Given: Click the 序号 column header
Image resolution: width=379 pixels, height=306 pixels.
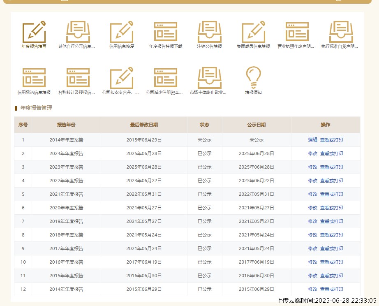Looking at the screenshot, I should tap(23, 125).
